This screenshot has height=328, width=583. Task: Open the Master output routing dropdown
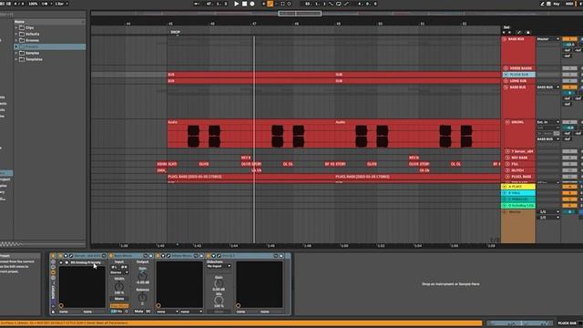coord(548,39)
